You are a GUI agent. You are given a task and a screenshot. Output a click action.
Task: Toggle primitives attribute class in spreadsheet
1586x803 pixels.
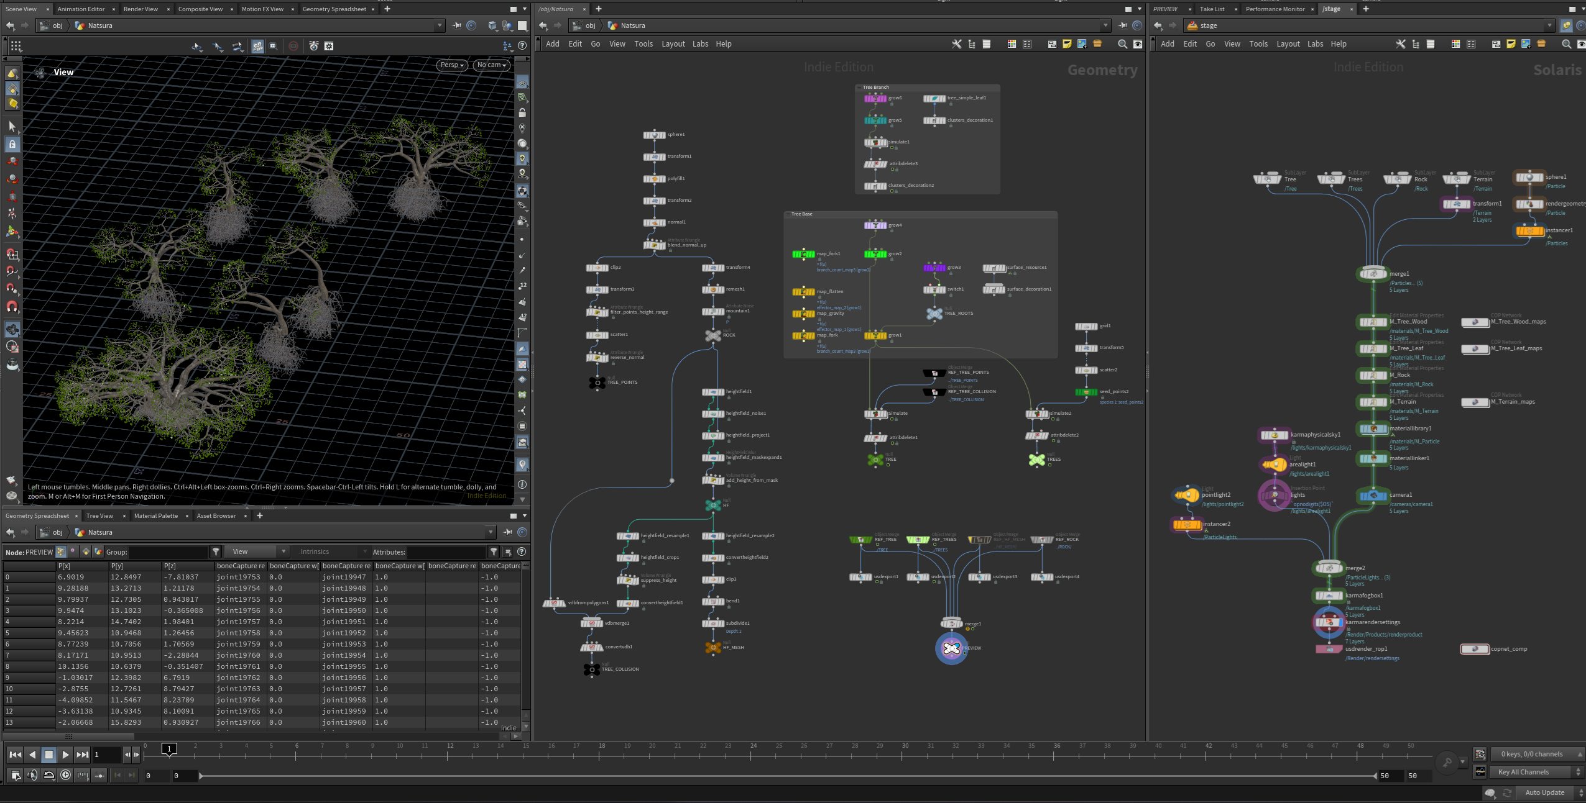coord(86,551)
